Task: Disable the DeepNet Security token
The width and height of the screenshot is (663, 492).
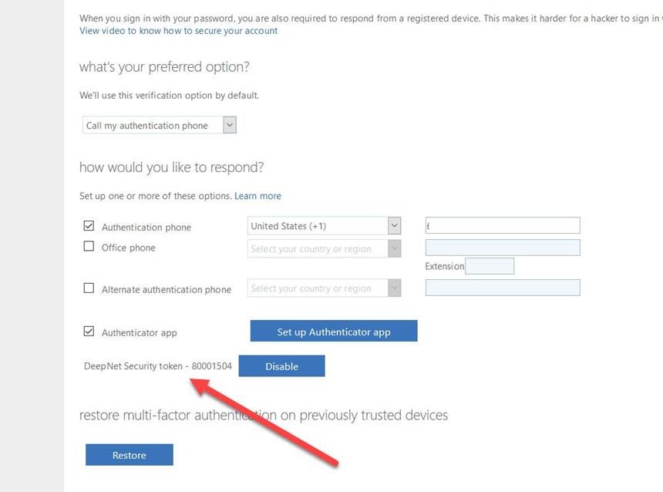Action: [x=281, y=366]
